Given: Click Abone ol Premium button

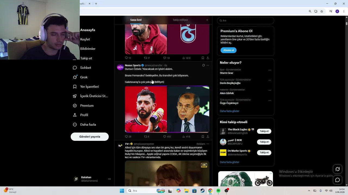Looking at the screenshot, I should click(x=228, y=50).
